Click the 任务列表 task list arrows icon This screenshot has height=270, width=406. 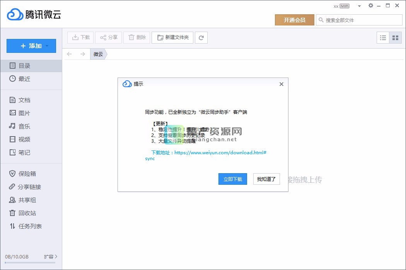point(12,226)
